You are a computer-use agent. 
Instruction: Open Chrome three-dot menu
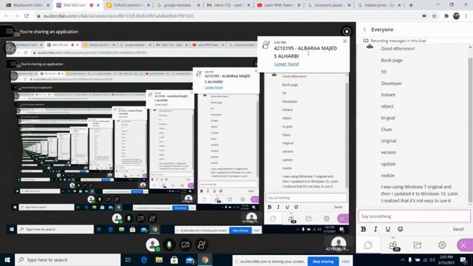click(466, 16)
